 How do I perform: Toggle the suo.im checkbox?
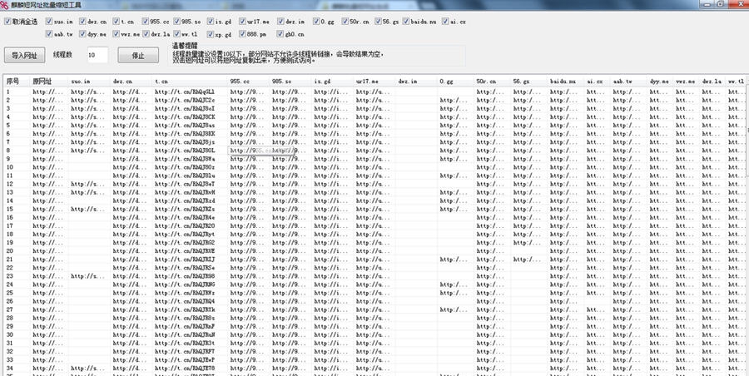click(x=49, y=22)
